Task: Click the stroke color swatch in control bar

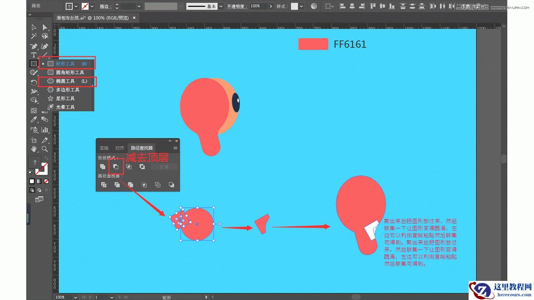Action: (85, 6)
